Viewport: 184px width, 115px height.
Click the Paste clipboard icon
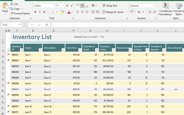(5, 6)
